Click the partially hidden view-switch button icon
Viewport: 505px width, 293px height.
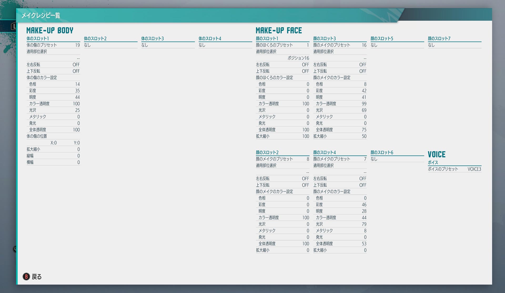pyautogui.click(x=14, y=249)
